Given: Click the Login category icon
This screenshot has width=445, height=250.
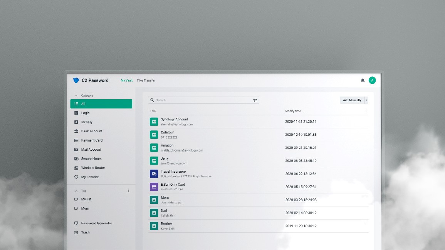Looking at the screenshot, I should pyautogui.click(x=76, y=113).
